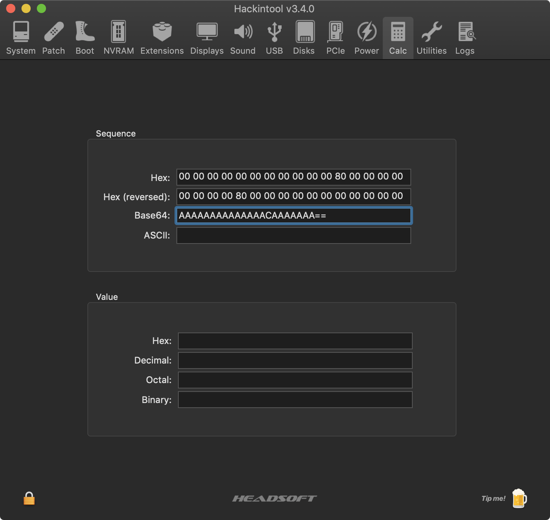This screenshot has width=550, height=520.
Task: Click the Hex (reversed): label
Action: coord(137,197)
